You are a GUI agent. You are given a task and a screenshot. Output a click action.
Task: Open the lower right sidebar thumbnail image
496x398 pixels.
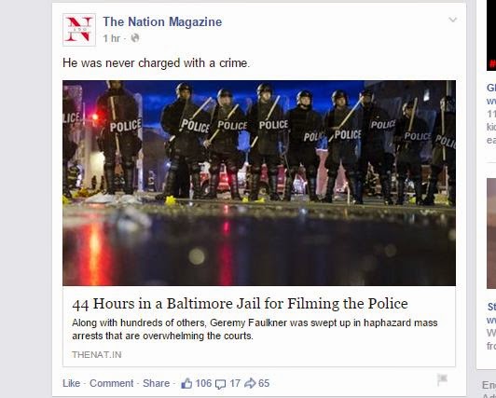pyautogui.click(x=491, y=233)
